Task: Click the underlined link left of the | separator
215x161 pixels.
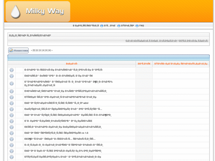Action: pos(151,41)
